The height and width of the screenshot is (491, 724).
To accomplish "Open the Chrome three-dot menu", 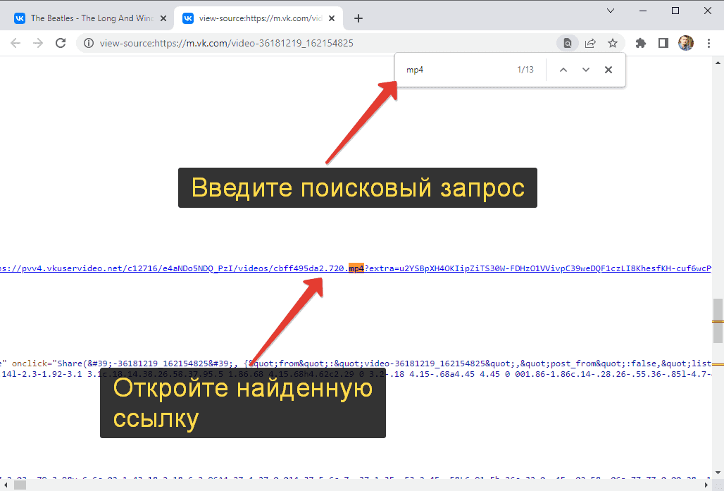I will click(x=708, y=43).
